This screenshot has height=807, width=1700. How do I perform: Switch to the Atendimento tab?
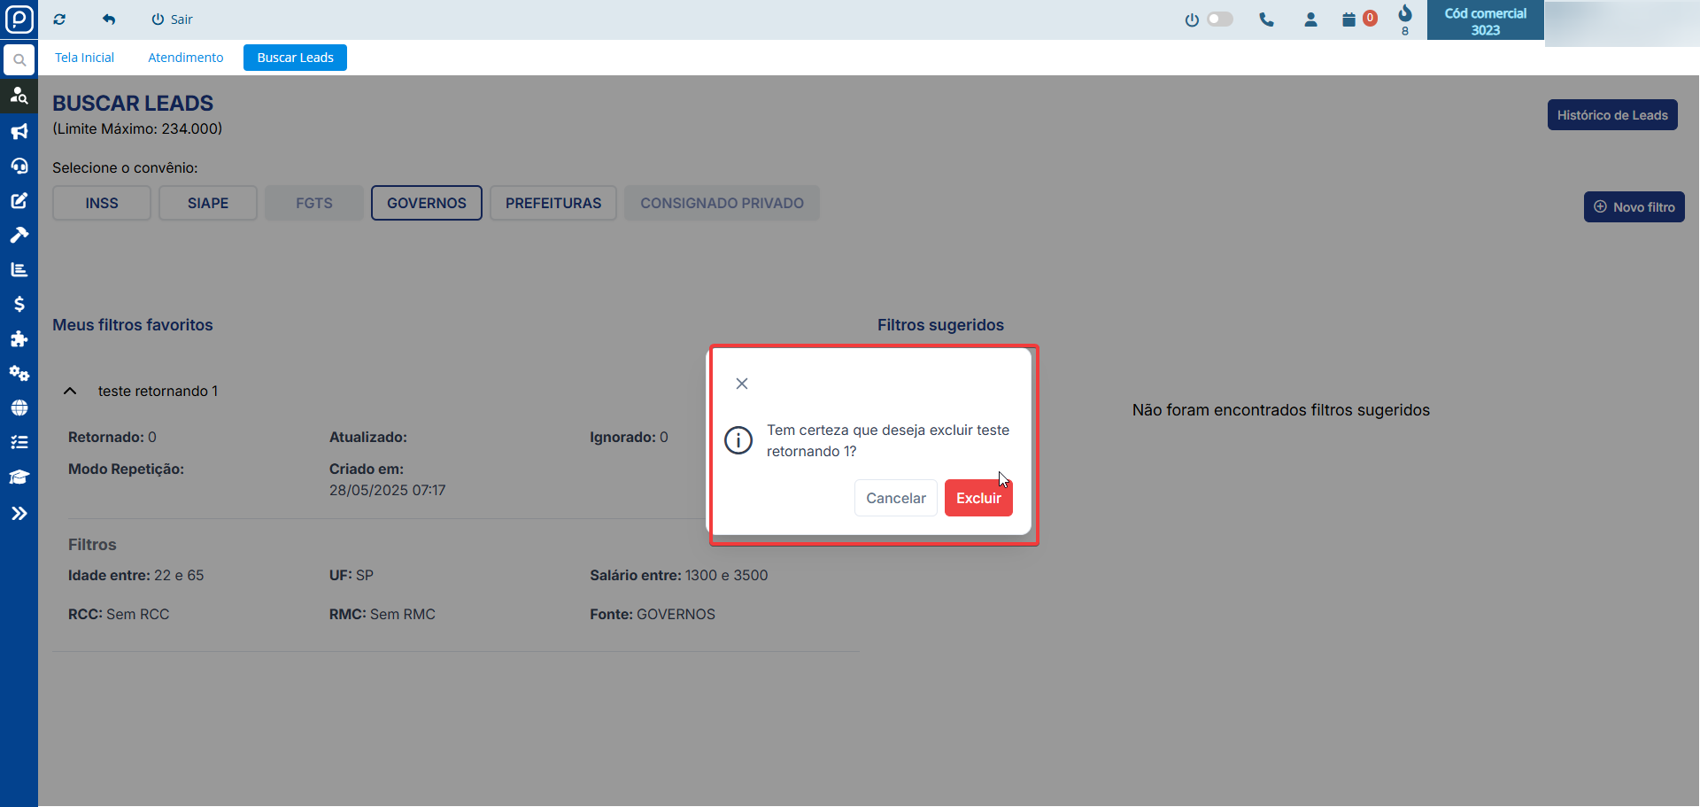point(185,58)
